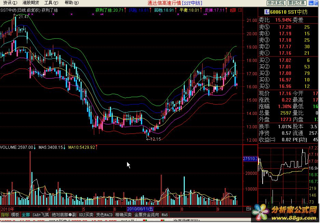Select the 绝对底部●副 indicator tab
320x223 pixels.
point(64,215)
